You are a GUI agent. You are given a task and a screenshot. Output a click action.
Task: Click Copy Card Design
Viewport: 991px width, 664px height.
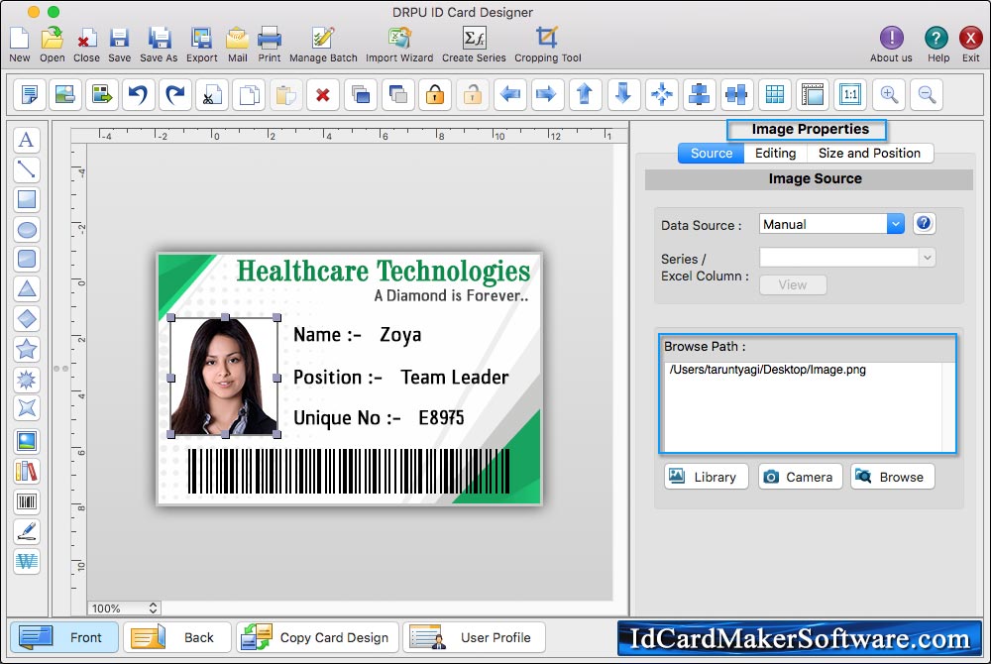click(318, 637)
